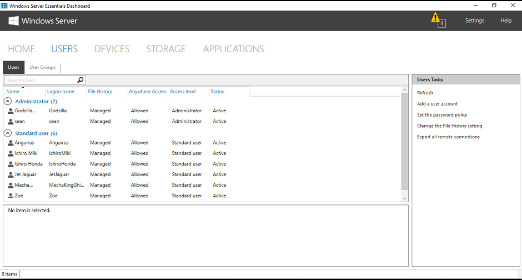The width and height of the screenshot is (522, 280).
Task: Select user icon next to Anguirus
Action: [11, 143]
